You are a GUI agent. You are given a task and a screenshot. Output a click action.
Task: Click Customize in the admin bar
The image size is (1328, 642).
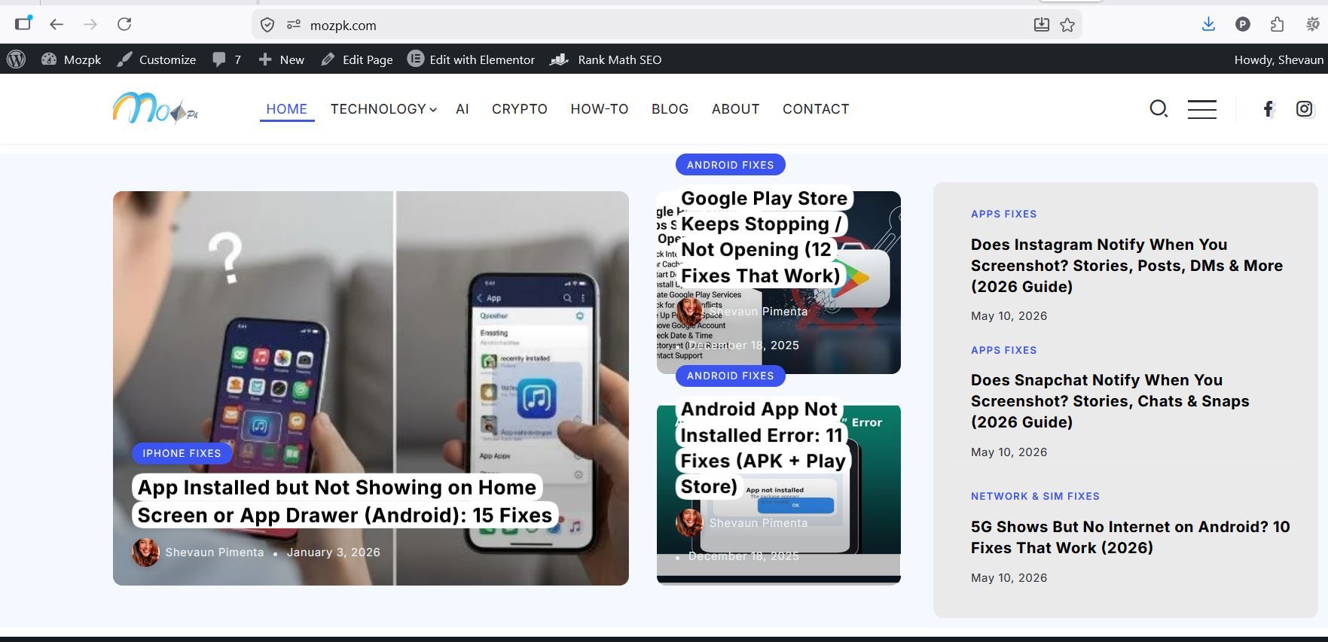tap(157, 59)
